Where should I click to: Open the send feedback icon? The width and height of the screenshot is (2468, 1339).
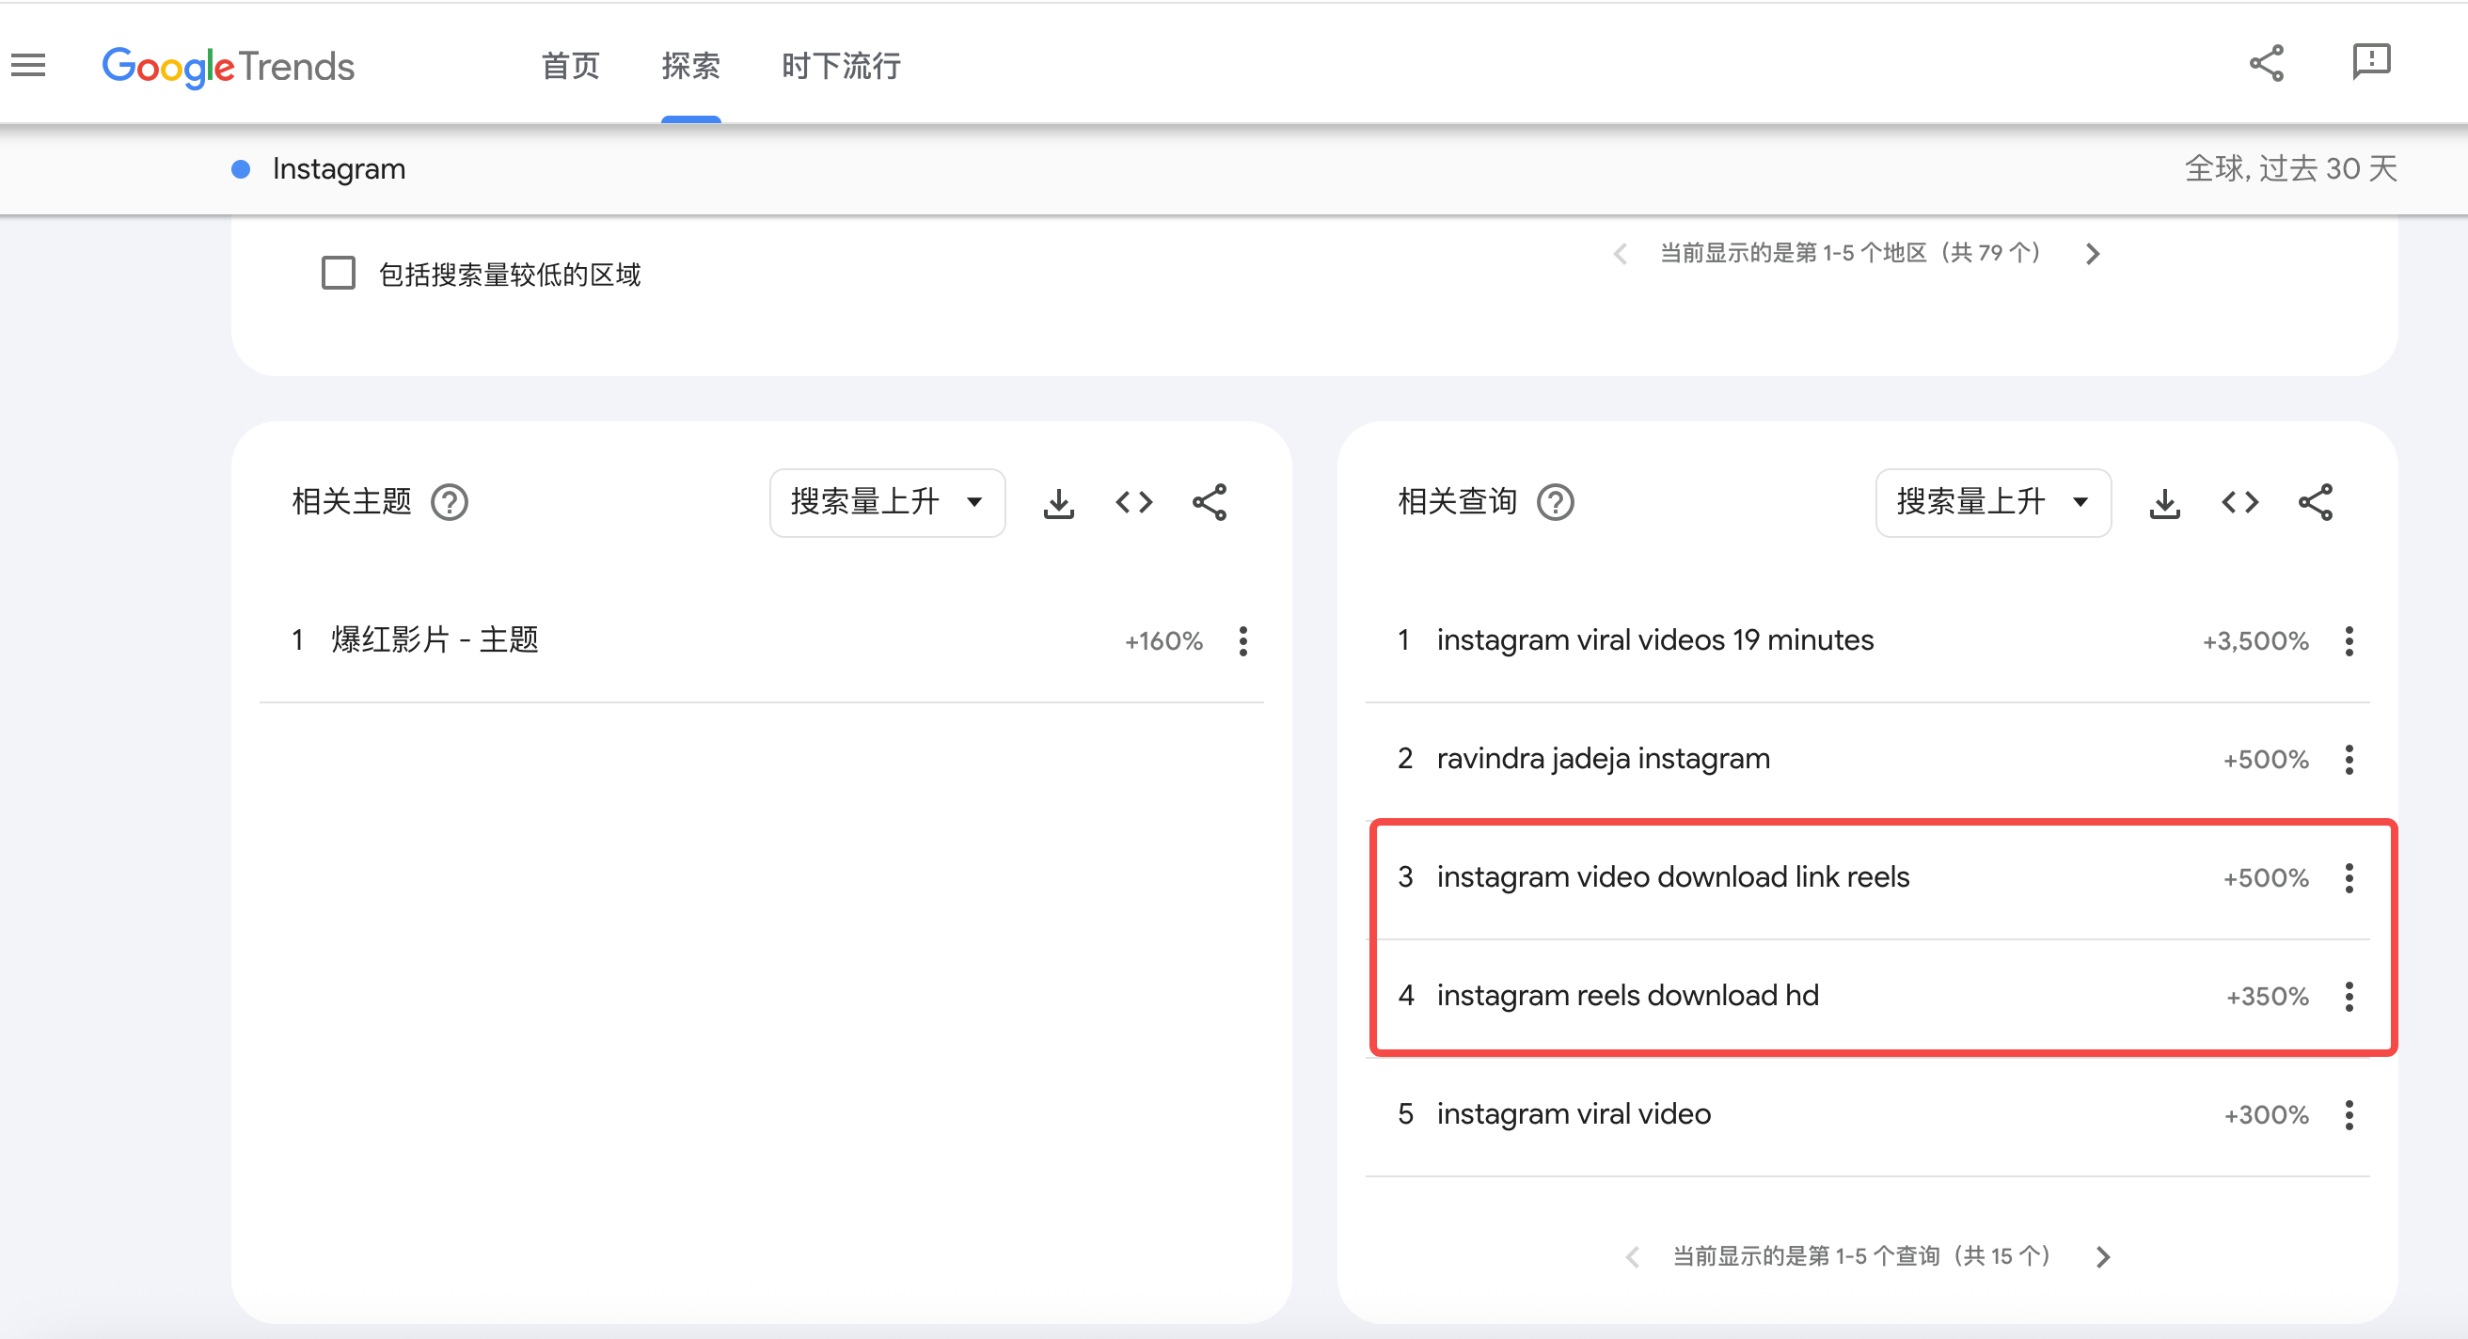click(x=2371, y=63)
